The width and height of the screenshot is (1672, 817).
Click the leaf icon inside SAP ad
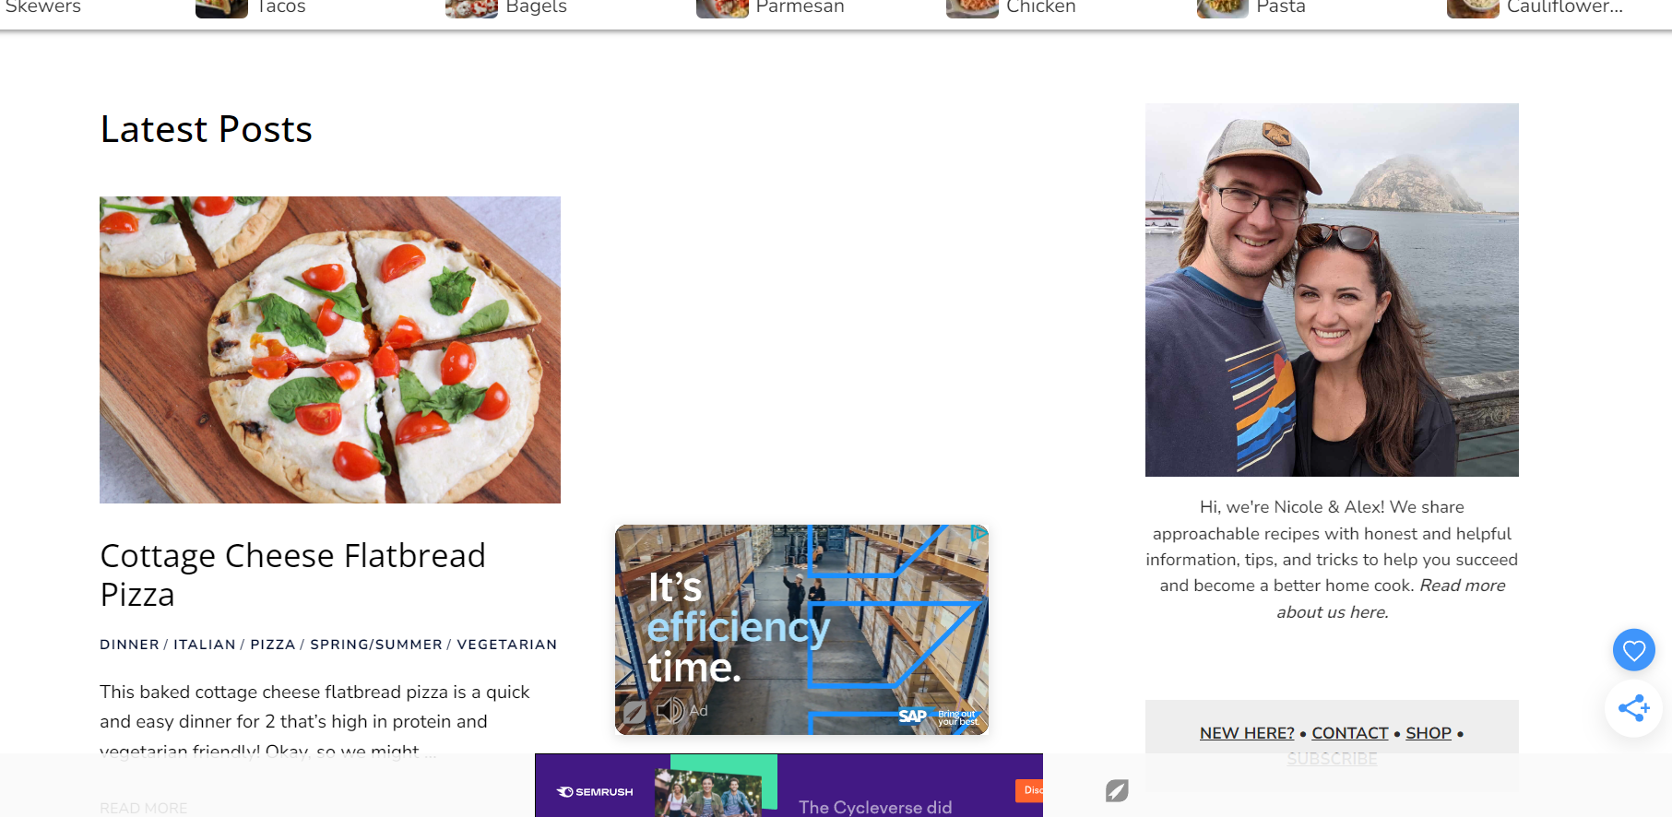click(x=634, y=711)
